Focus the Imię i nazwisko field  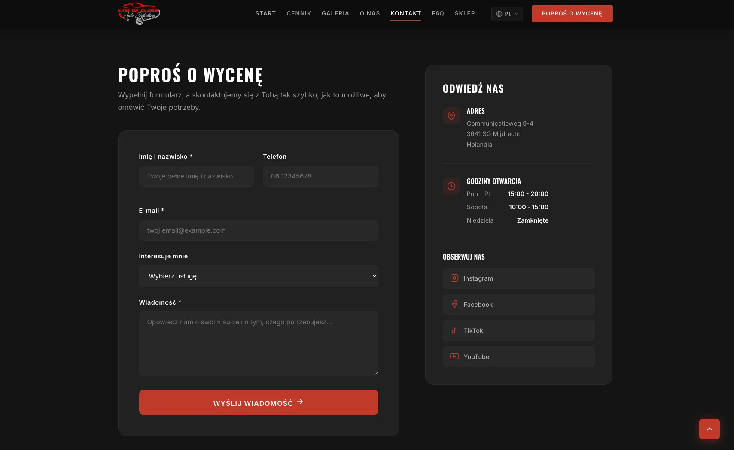click(196, 176)
